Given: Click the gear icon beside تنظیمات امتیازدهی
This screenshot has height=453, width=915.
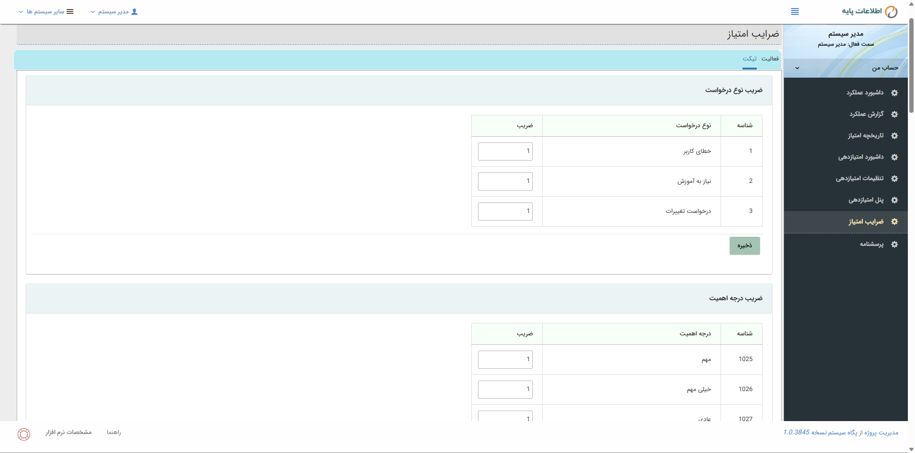Looking at the screenshot, I should (895, 179).
